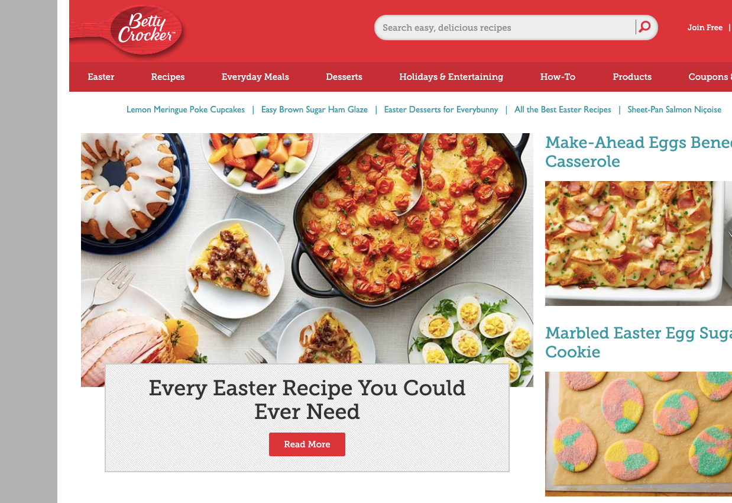Open the Everyday Meals menu

click(255, 77)
